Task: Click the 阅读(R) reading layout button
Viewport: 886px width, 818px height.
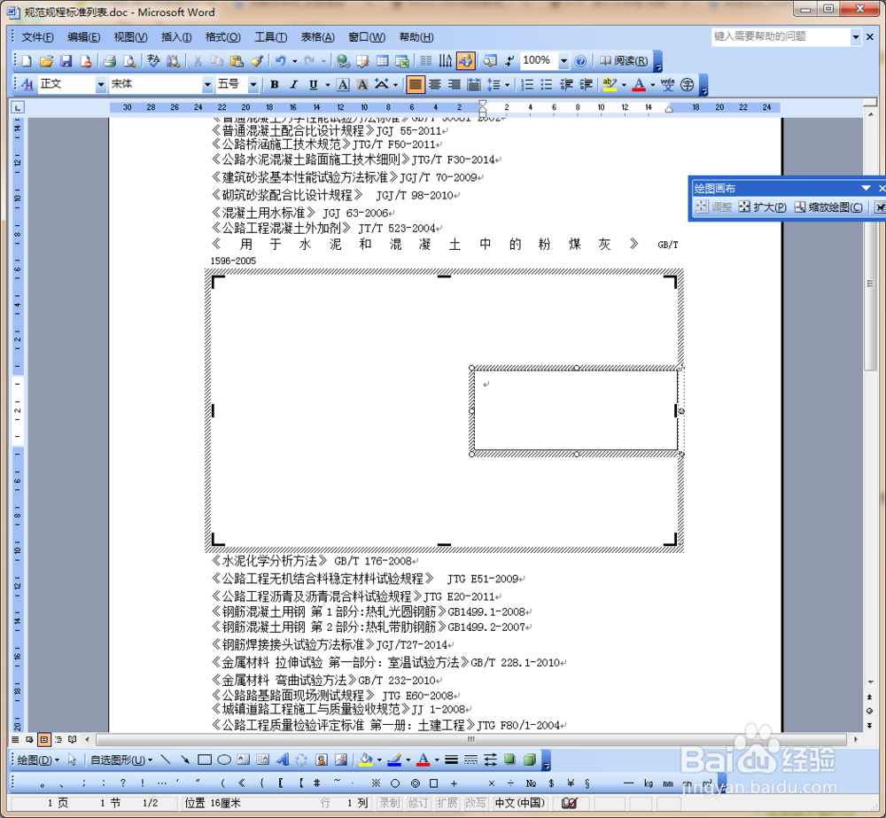Action: coord(623,61)
